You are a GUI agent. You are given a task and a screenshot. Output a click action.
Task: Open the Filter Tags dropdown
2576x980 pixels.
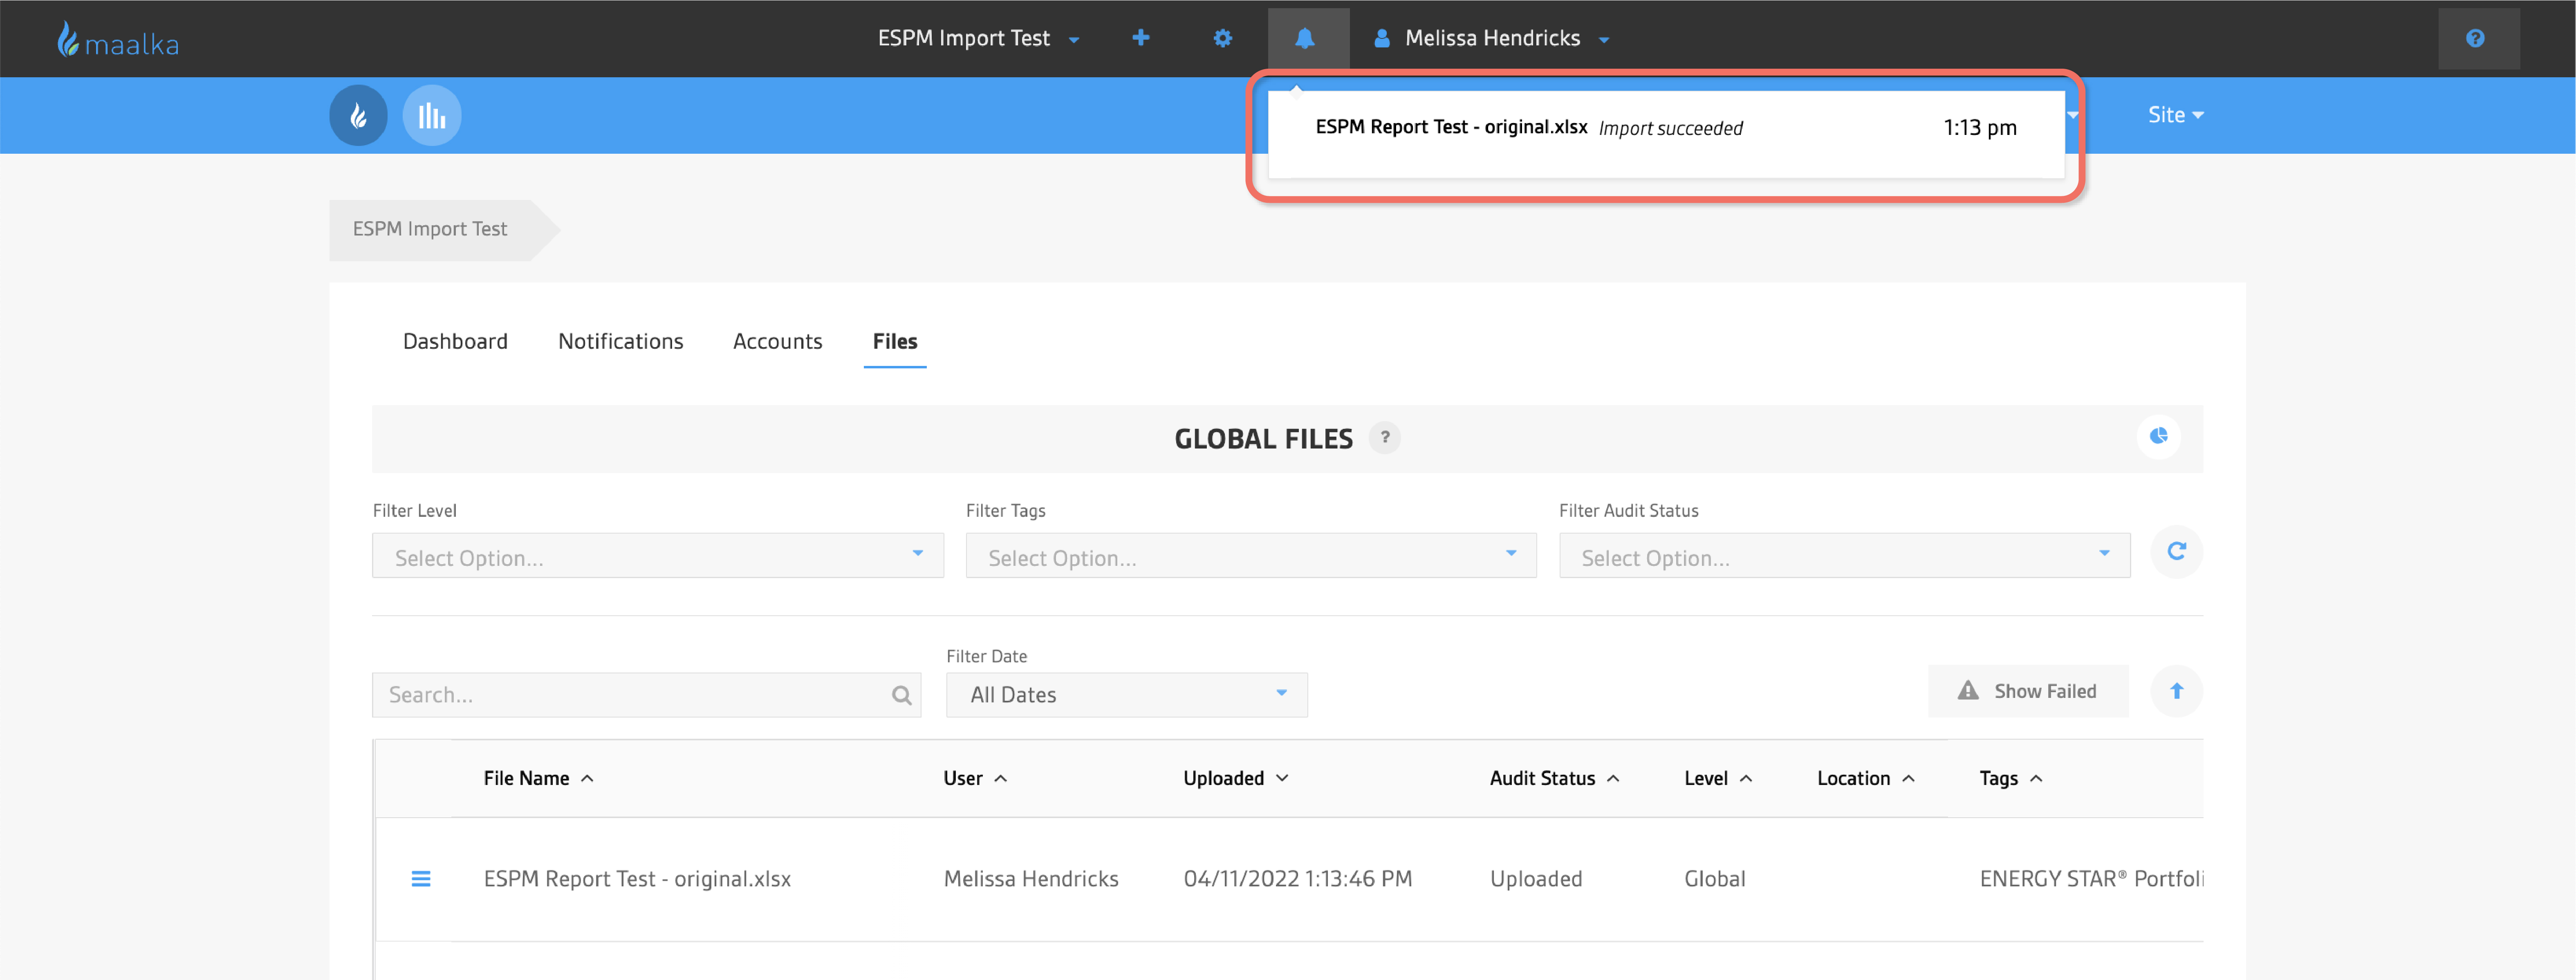click(1251, 556)
